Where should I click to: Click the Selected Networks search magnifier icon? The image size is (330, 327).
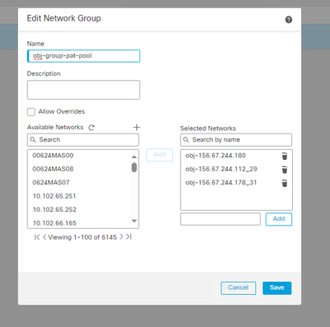[x=186, y=140]
